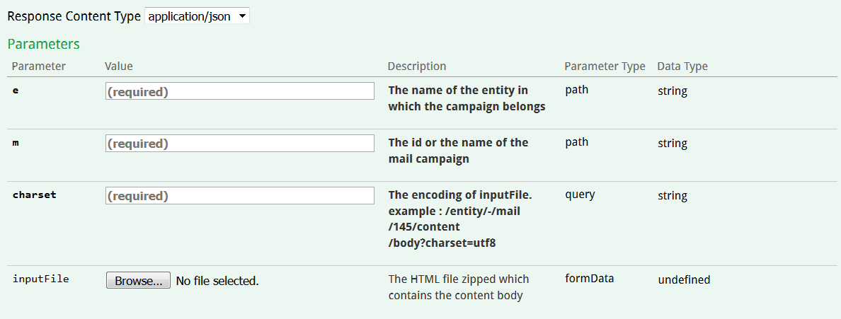Click the Description column header

pos(417,66)
